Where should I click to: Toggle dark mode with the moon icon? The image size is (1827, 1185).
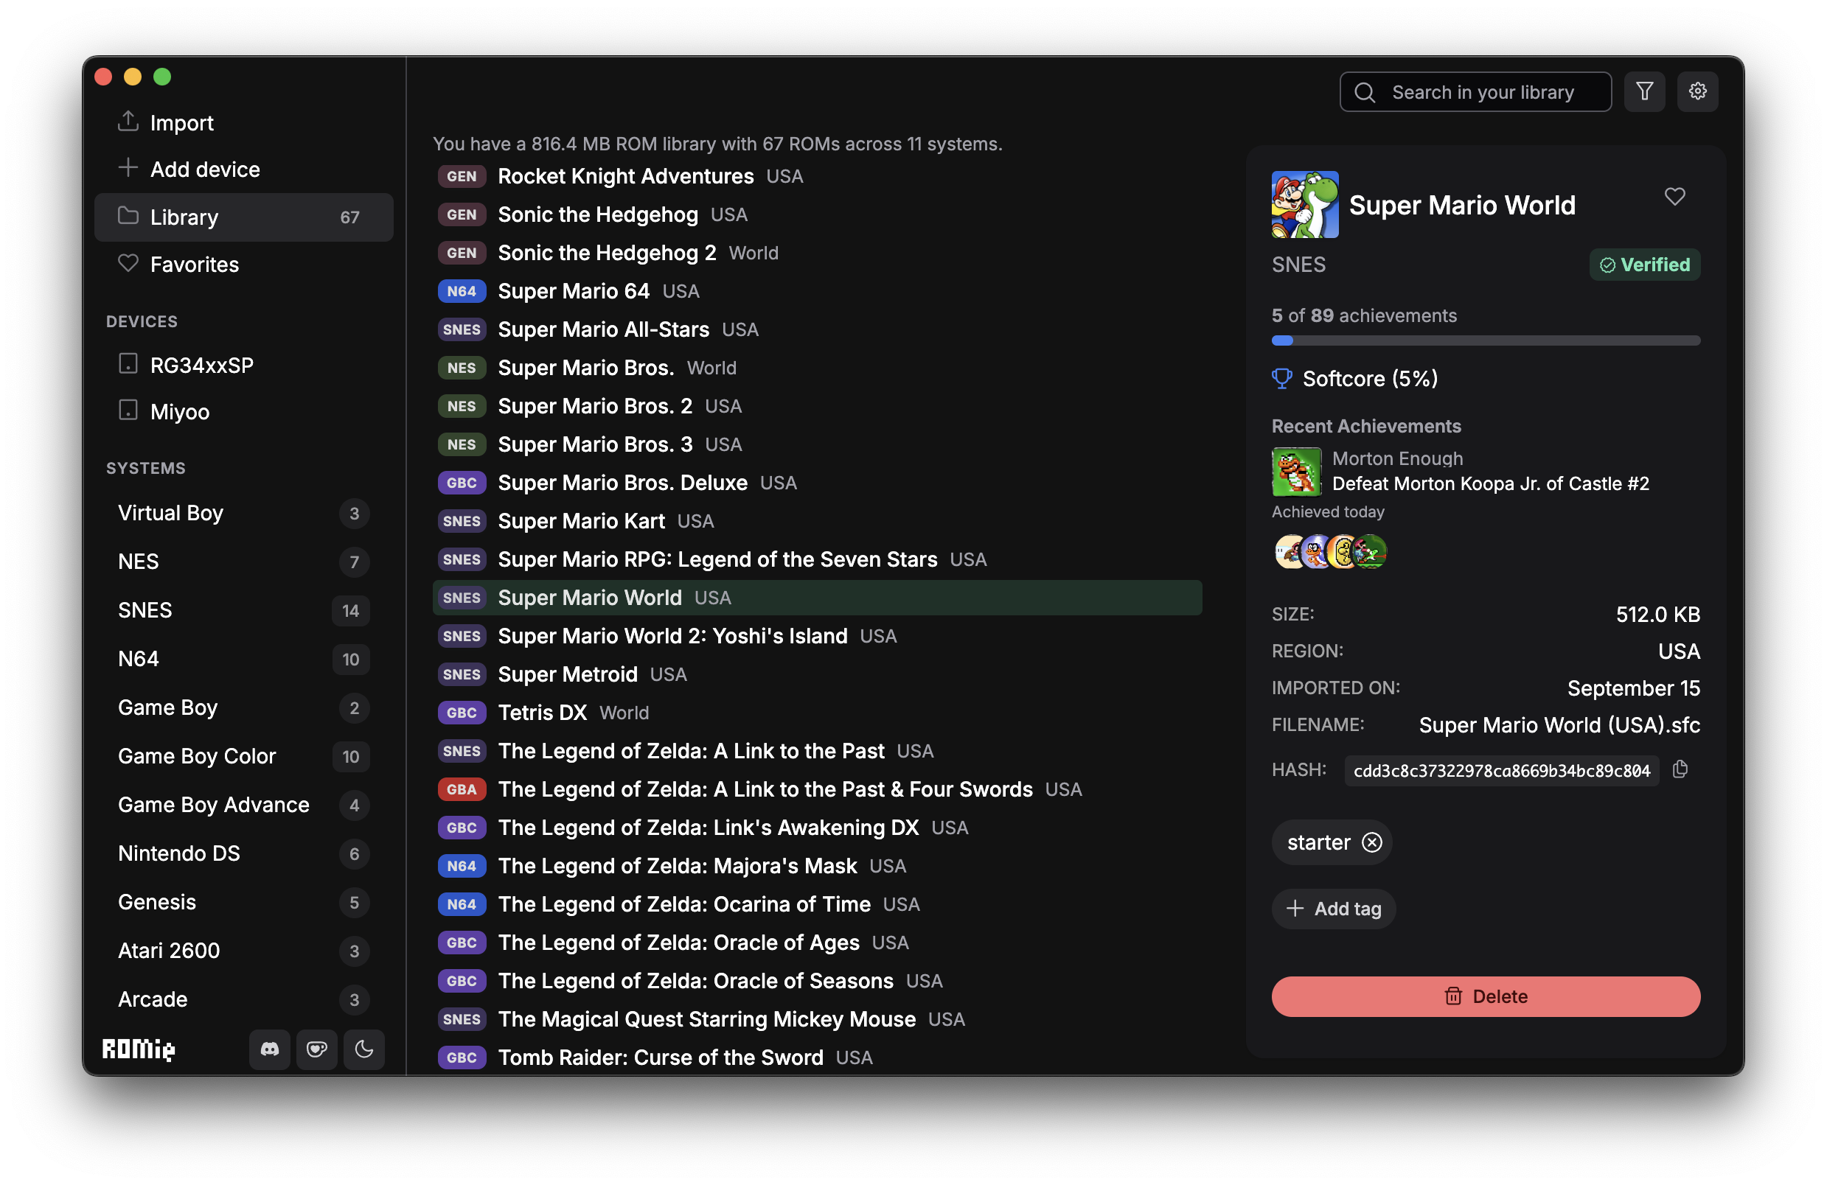tap(364, 1050)
